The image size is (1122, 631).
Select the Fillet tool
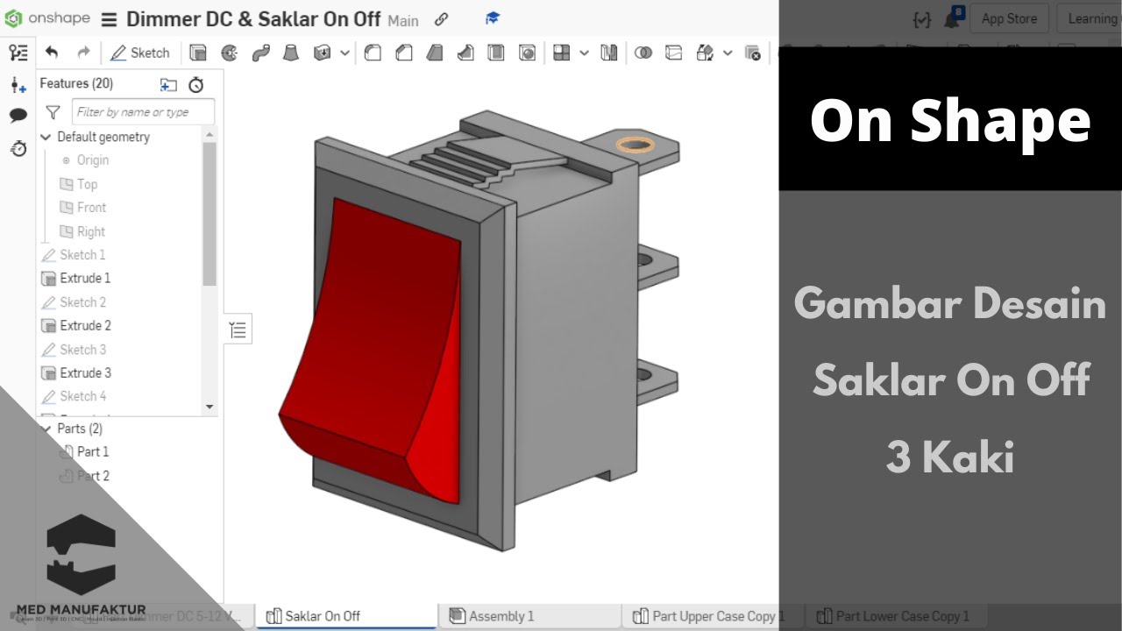click(x=373, y=53)
